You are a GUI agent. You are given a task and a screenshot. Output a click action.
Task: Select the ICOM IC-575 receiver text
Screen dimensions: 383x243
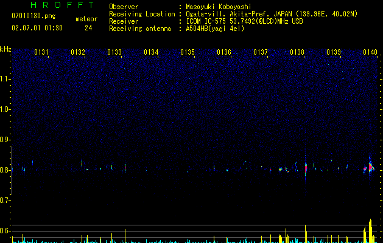(244, 21)
